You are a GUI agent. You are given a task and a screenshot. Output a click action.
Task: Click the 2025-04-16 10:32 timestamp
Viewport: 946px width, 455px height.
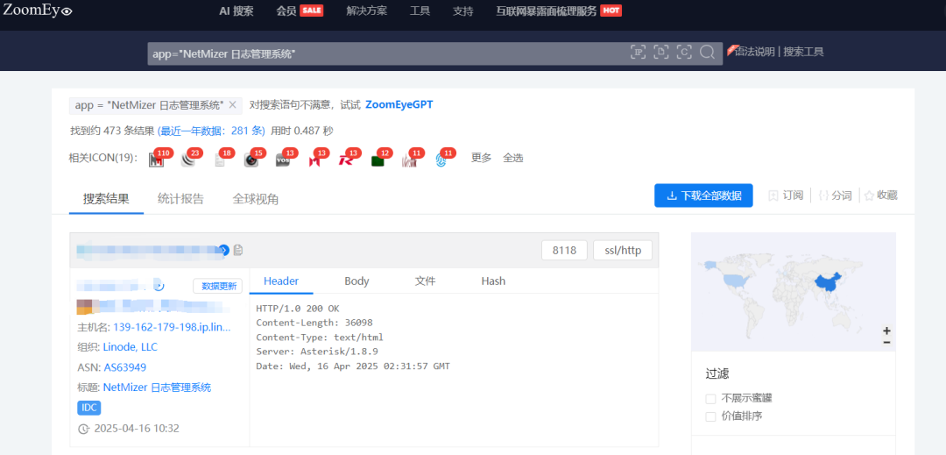click(137, 429)
